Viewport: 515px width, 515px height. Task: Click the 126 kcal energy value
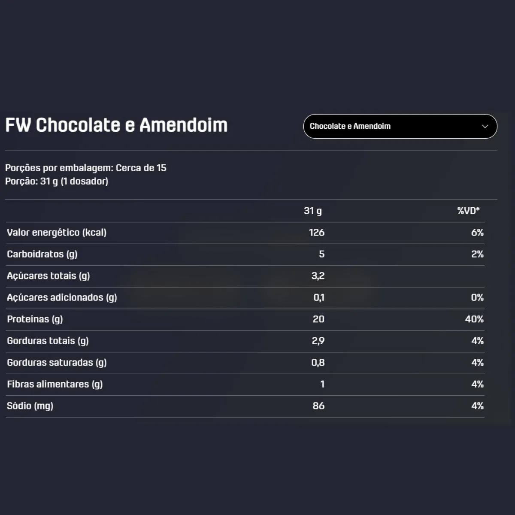[x=317, y=233]
